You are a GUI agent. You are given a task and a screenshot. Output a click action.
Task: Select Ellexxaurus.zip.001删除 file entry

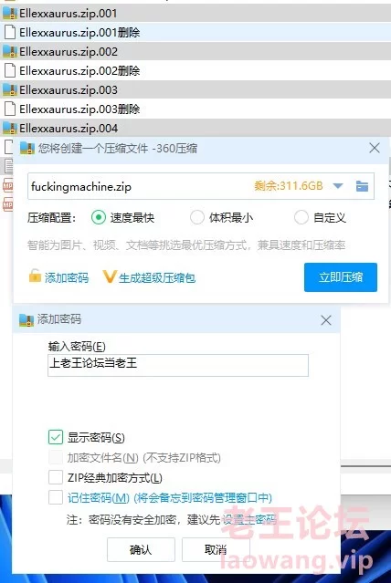[x=195, y=33]
